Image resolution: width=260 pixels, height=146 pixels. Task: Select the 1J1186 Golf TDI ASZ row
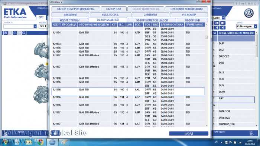pos(129,99)
